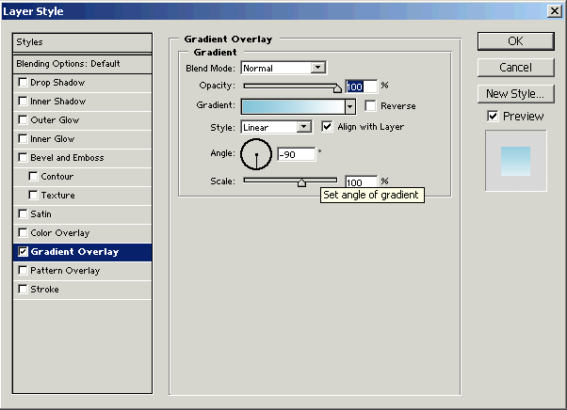The image size is (567, 410).
Task: Click the Scale value field
Action: [x=361, y=181]
